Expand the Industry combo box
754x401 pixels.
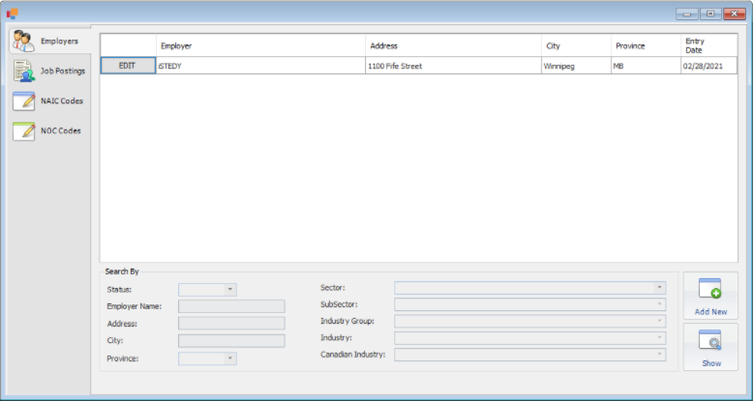coord(529,338)
